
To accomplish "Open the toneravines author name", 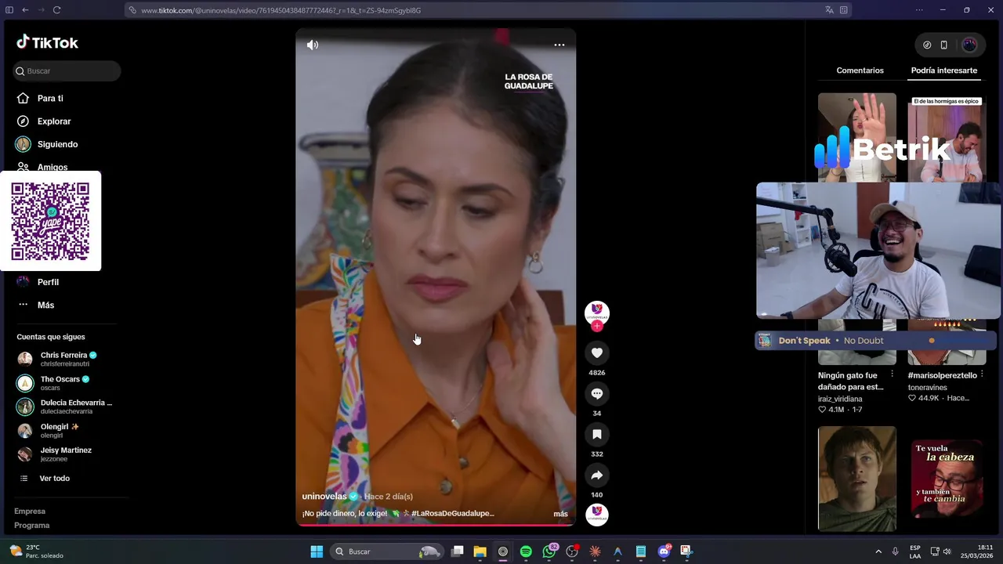I will point(928,387).
